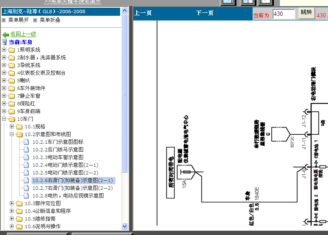Click the 返回上一级 link
The height and width of the screenshot is (235, 328).
pyautogui.click(x=23, y=34)
